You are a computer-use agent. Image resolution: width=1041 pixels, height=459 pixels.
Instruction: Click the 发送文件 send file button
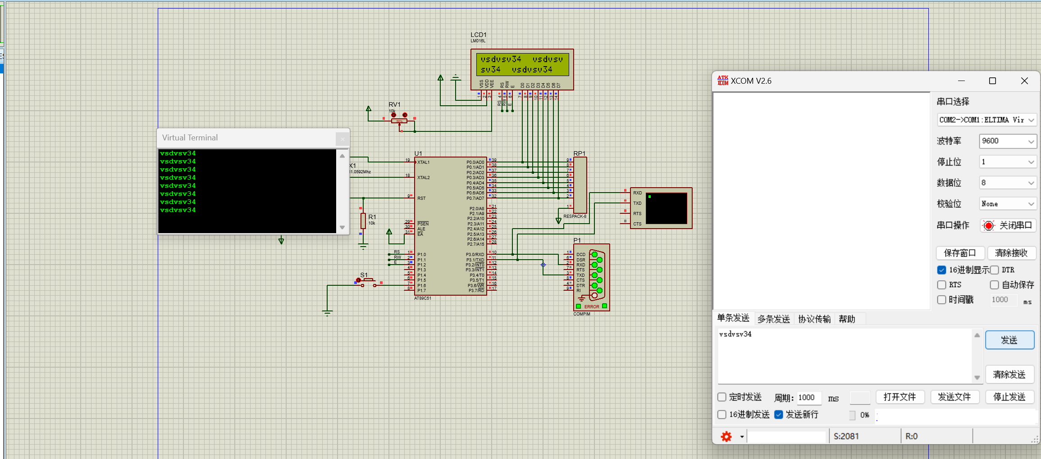[955, 397]
